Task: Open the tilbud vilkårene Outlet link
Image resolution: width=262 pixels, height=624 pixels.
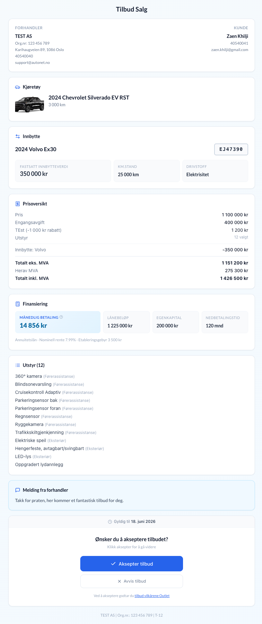Action: (152, 596)
